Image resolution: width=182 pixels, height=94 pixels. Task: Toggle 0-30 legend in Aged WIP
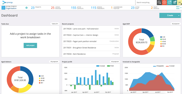pyautogui.click(x=163, y=37)
